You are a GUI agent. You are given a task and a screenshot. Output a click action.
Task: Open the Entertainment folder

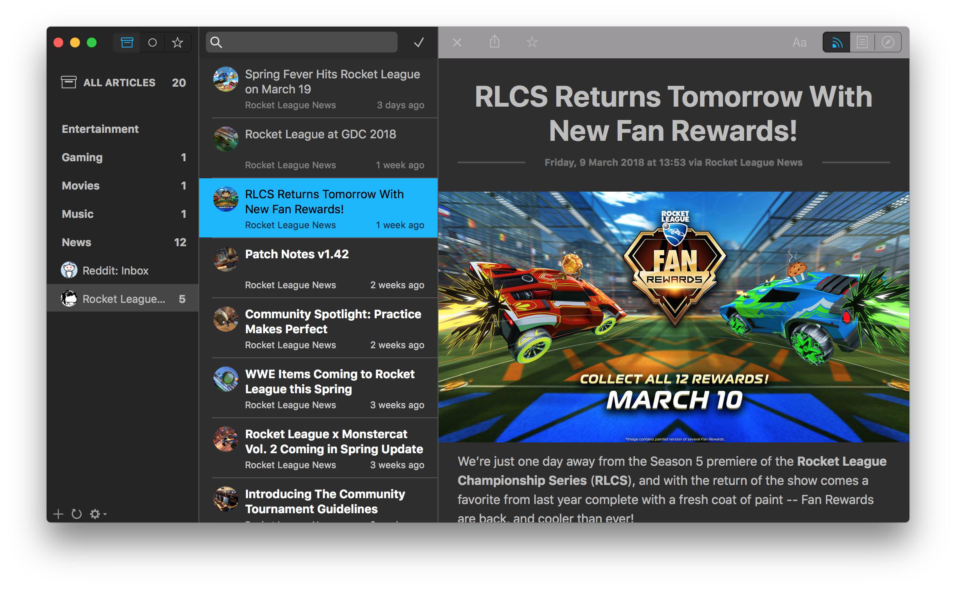tap(123, 129)
